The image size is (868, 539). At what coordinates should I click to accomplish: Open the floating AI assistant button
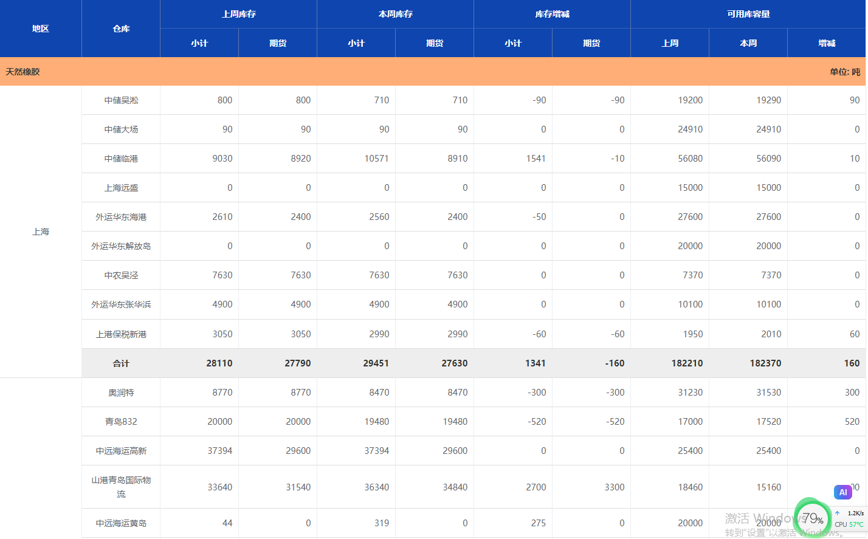pyautogui.click(x=843, y=492)
